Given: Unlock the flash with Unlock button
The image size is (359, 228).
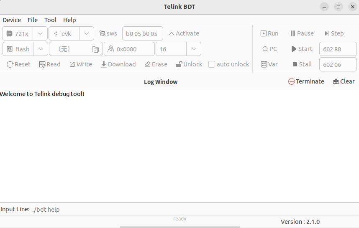Looking at the screenshot, I should (189, 64).
